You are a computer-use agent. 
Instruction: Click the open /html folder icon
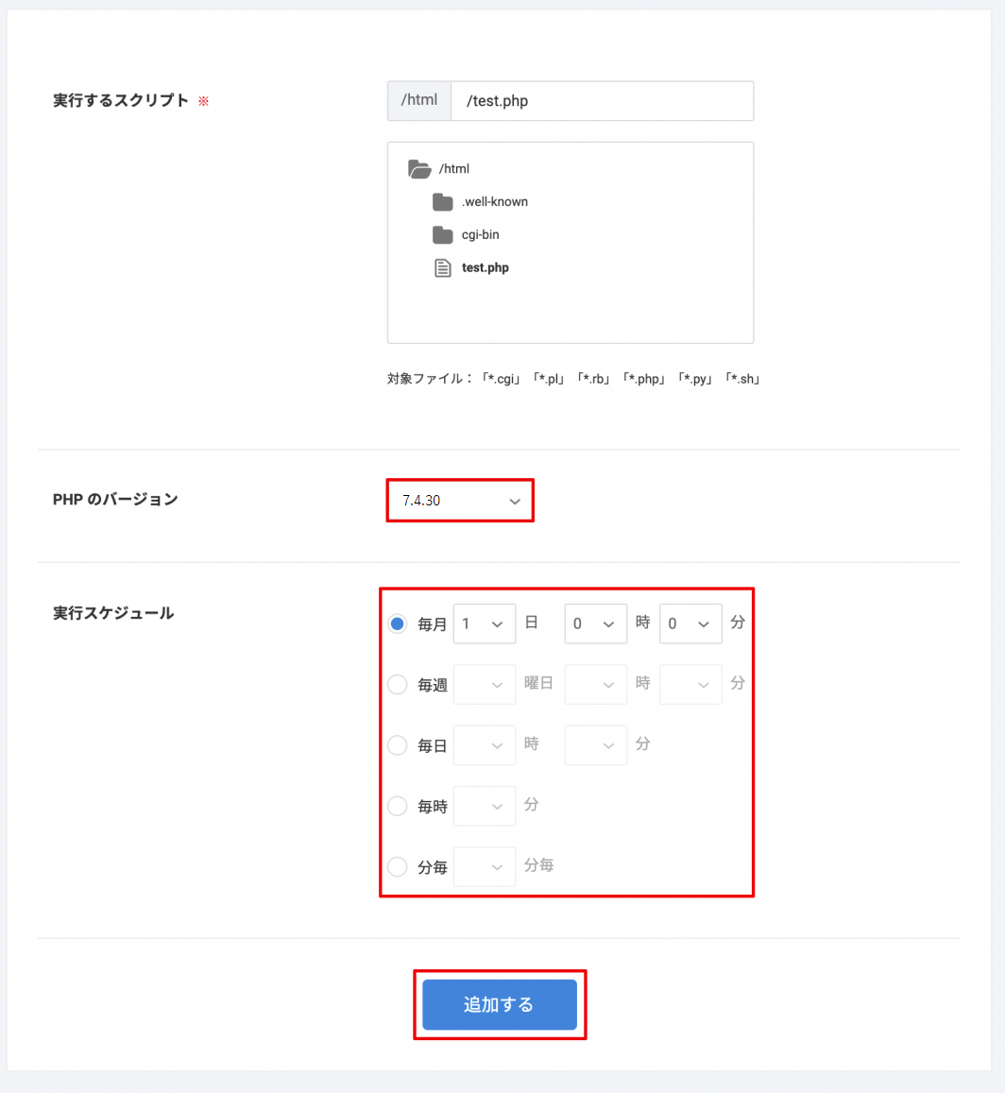pyautogui.click(x=419, y=169)
